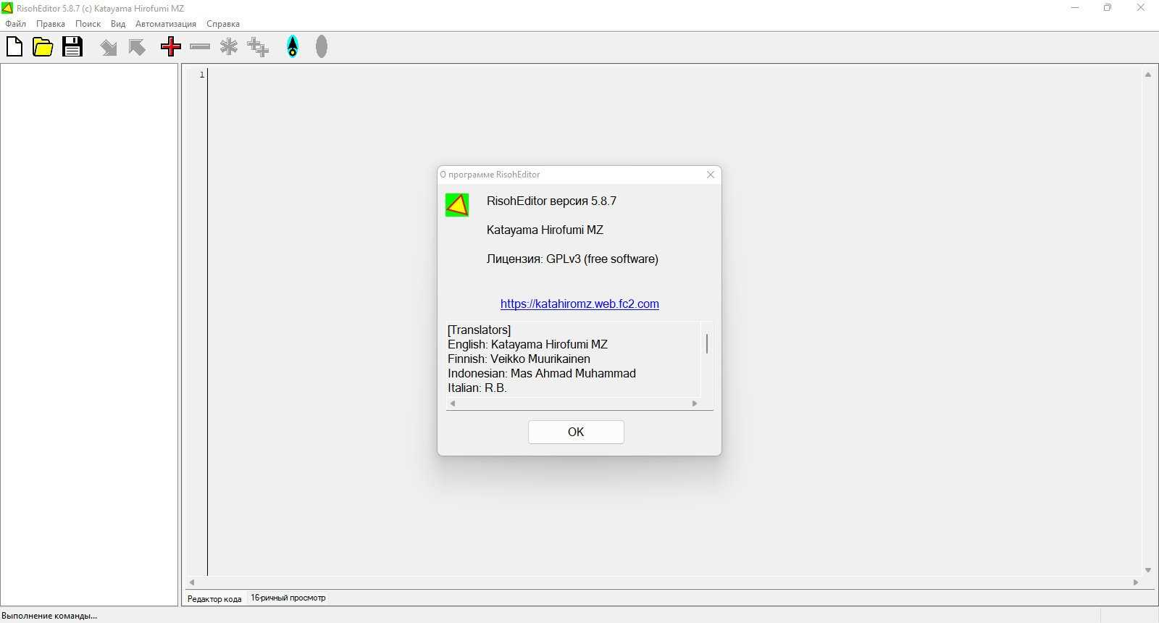Close the About RisohEditor dialog
Screen dimensions: 1159x623
click(711, 175)
